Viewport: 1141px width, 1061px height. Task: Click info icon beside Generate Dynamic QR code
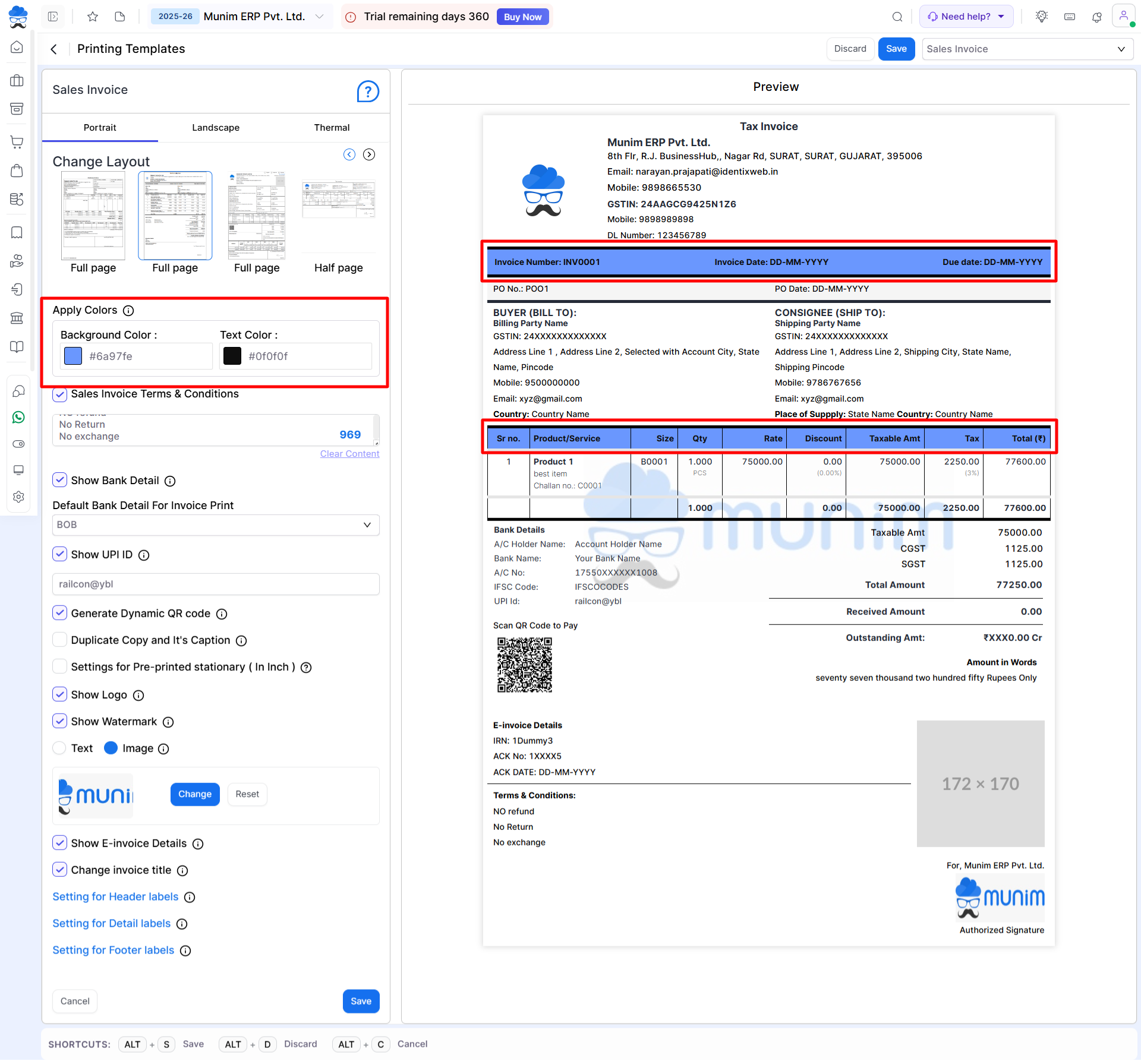[222, 614]
